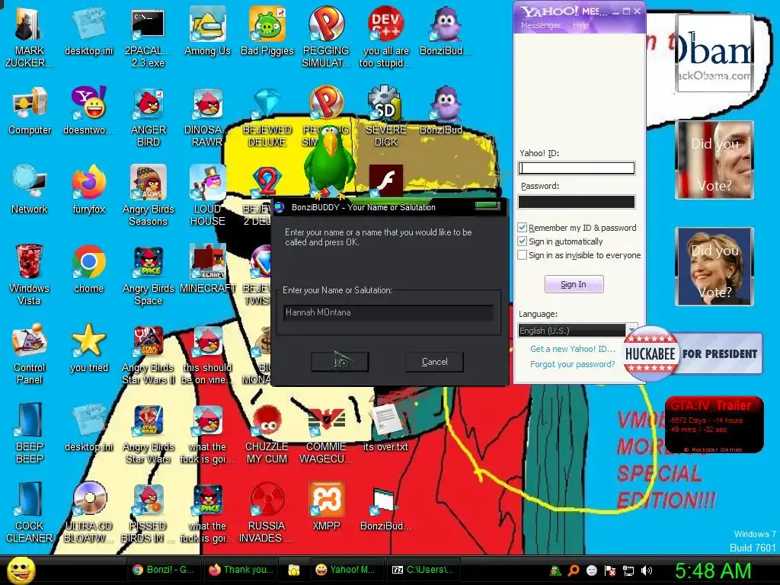Click the volume speaker tray icon
780x585 pixels.
(x=647, y=571)
